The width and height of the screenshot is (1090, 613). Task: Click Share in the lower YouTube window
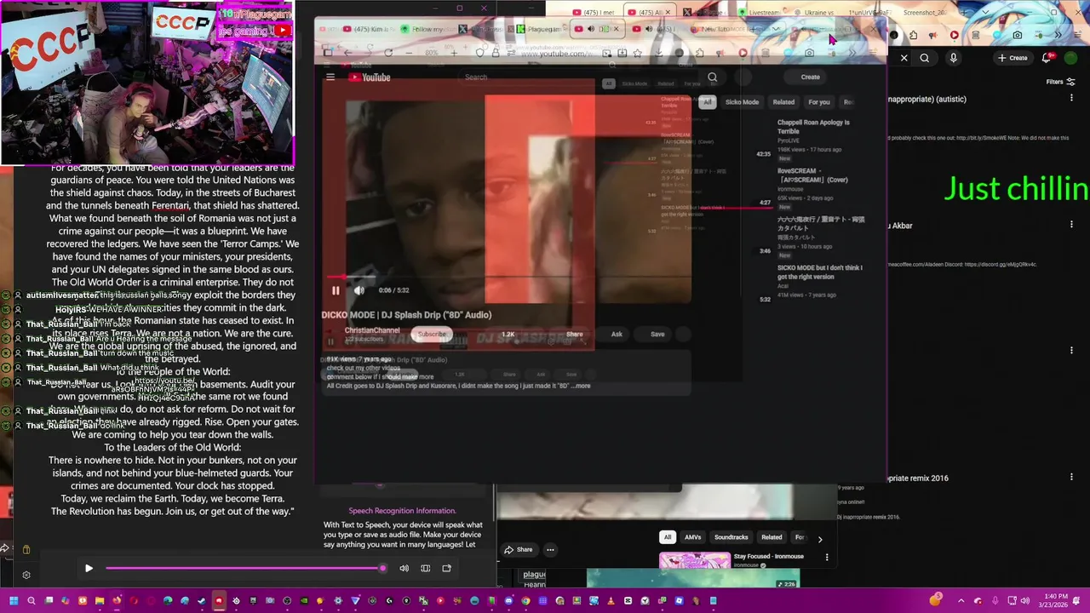pos(519,549)
